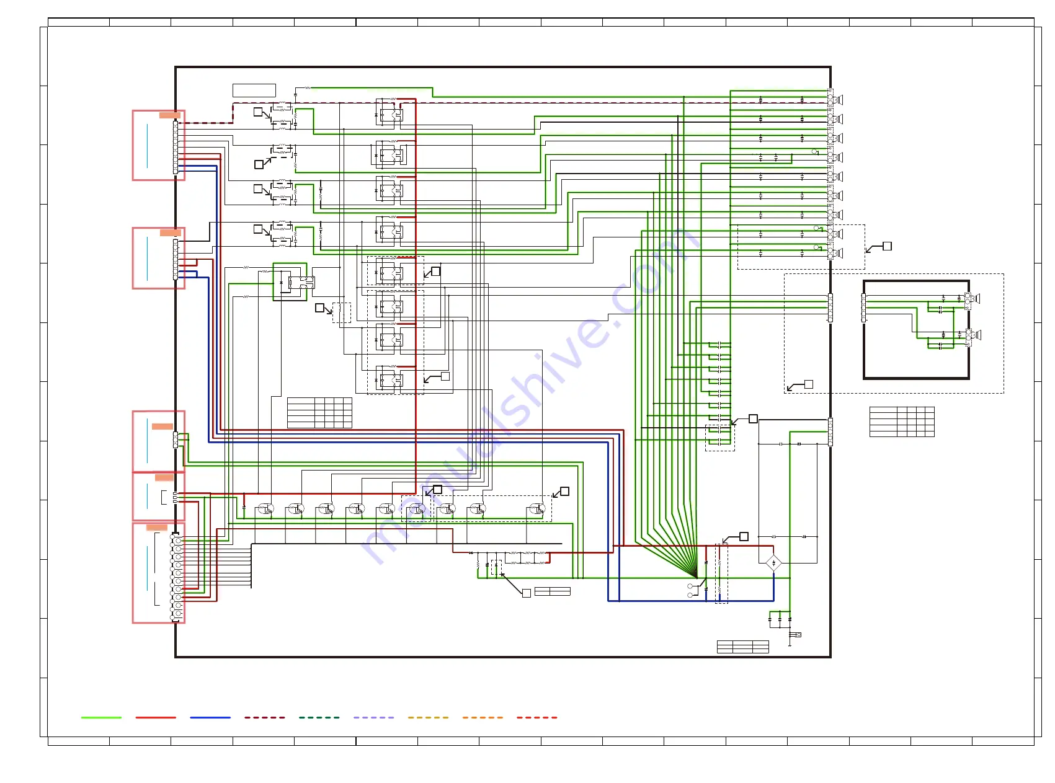This screenshot has width=1055, height=783.
Task: Click the small table at the schematic's bottom right
Action: click(743, 647)
